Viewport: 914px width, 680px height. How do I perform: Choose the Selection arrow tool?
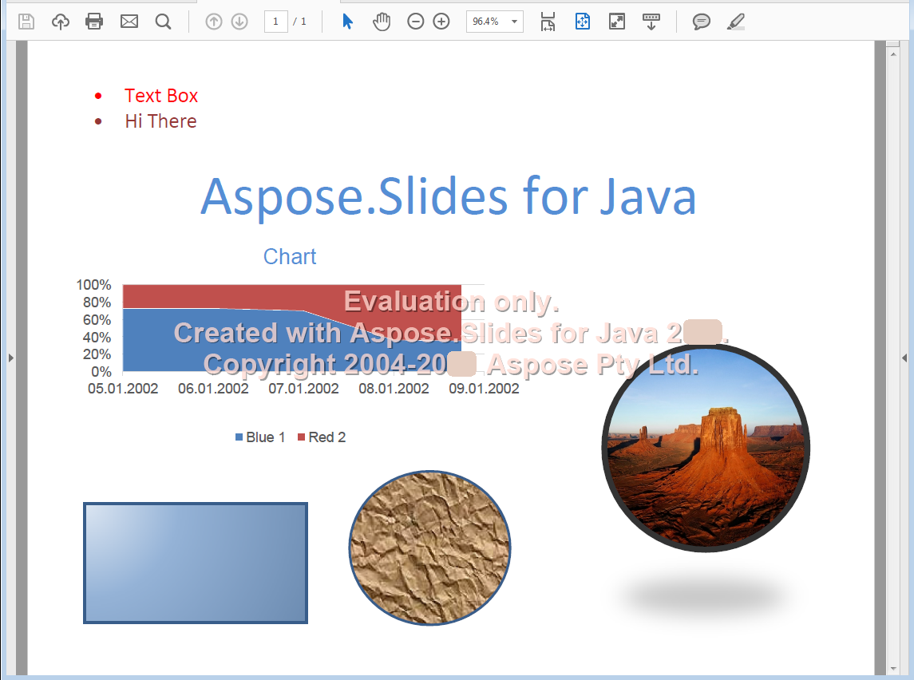[x=347, y=22]
